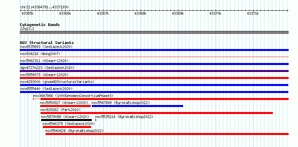Click the 43365k ruler tick label
298x147 pixels.
(x=27, y=13)
